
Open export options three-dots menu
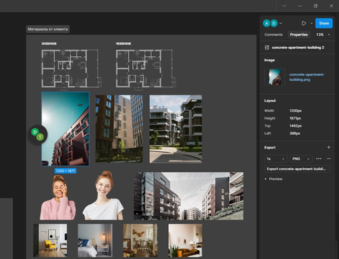point(319,159)
